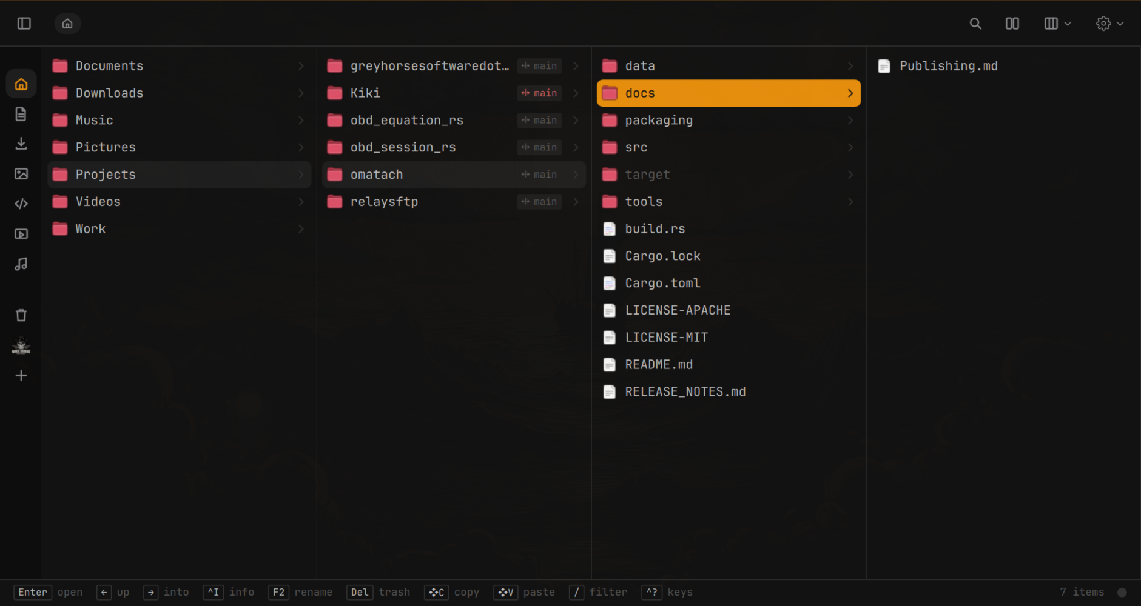
Task: Select the greyhorsesoftwaredot… folder
Action: pyautogui.click(x=454, y=66)
